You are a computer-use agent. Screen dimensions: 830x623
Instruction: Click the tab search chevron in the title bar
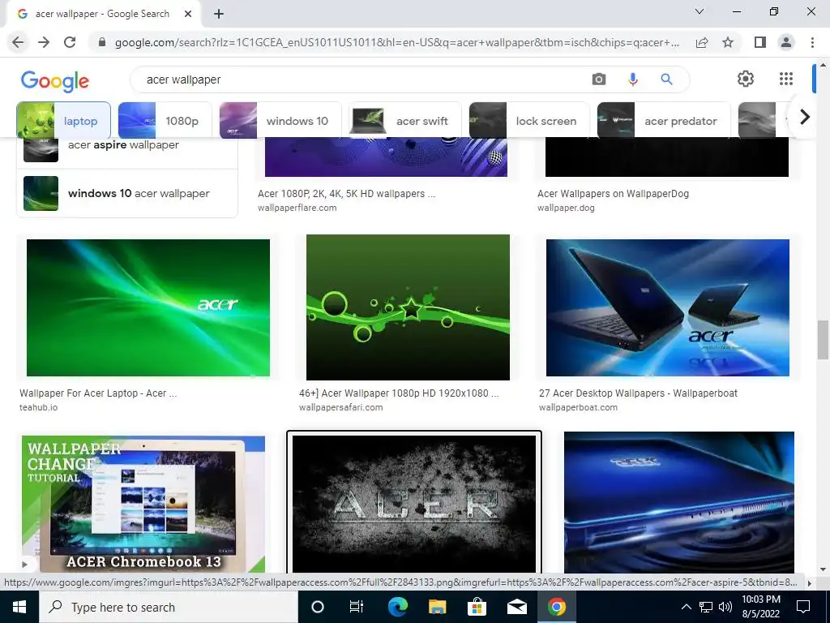point(700,11)
